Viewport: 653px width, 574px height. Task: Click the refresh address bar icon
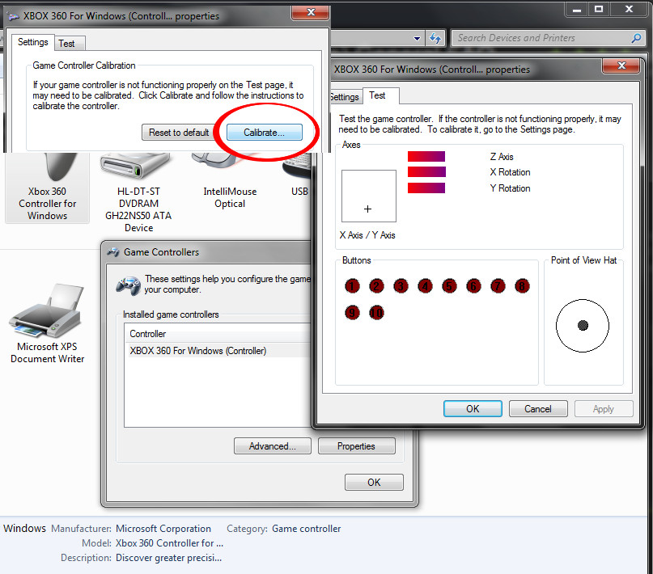435,38
